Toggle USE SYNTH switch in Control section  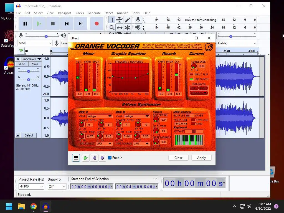191,79
